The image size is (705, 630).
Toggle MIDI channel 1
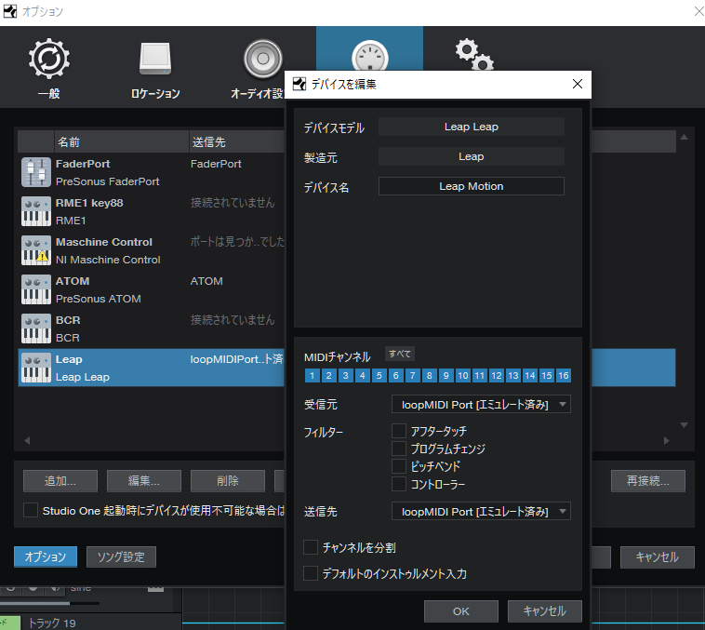tap(312, 375)
